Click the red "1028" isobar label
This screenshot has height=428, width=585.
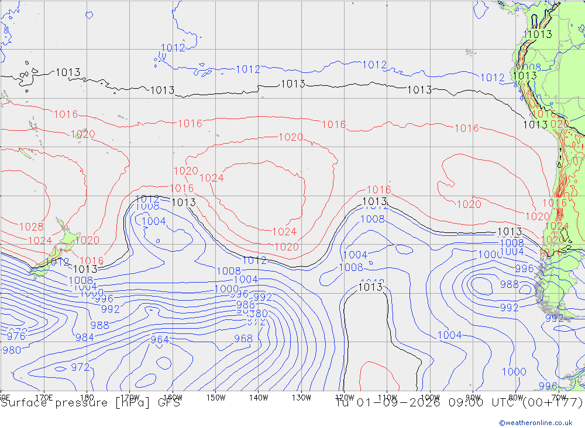click(32, 227)
